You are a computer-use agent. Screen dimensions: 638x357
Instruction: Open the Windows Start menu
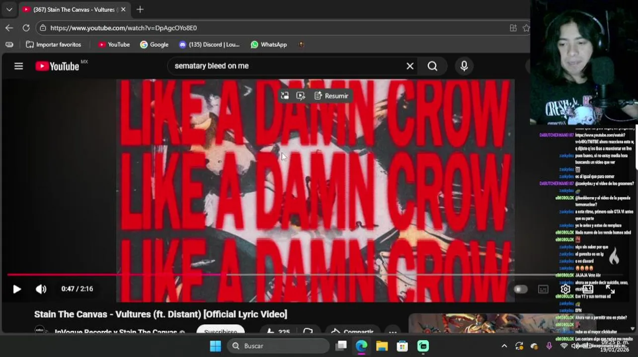click(215, 346)
